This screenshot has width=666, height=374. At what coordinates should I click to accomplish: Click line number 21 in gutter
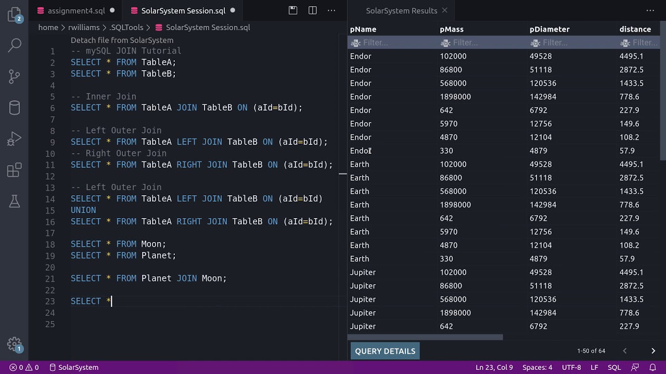tap(50, 278)
